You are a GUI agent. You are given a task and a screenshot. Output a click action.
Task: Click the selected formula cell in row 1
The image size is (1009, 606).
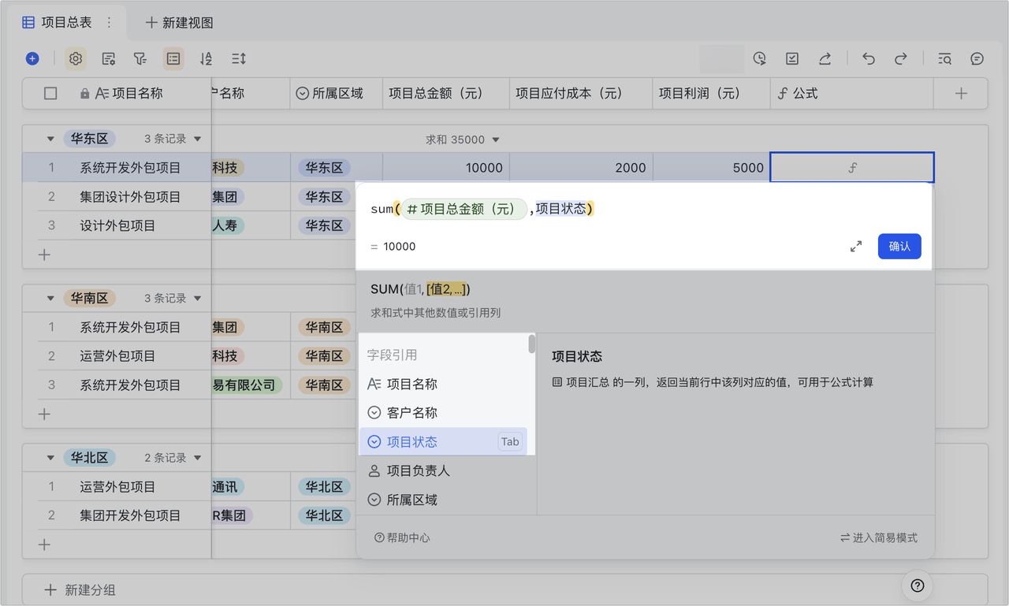click(x=852, y=167)
